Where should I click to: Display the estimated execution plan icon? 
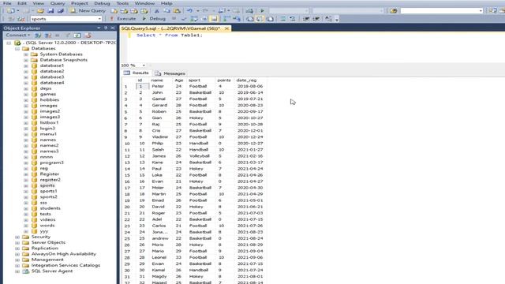(194, 19)
